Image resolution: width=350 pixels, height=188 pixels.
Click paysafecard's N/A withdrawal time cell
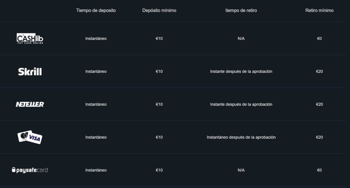(x=241, y=170)
